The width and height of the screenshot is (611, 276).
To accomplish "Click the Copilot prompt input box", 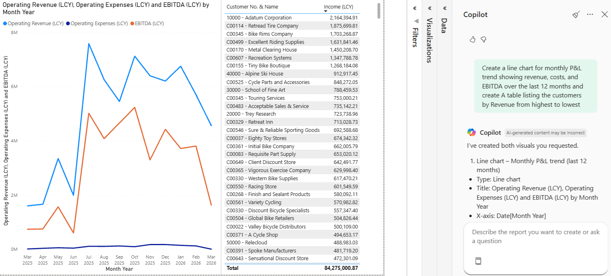I will click(535, 237).
